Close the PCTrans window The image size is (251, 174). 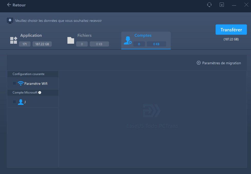click(246, 5)
